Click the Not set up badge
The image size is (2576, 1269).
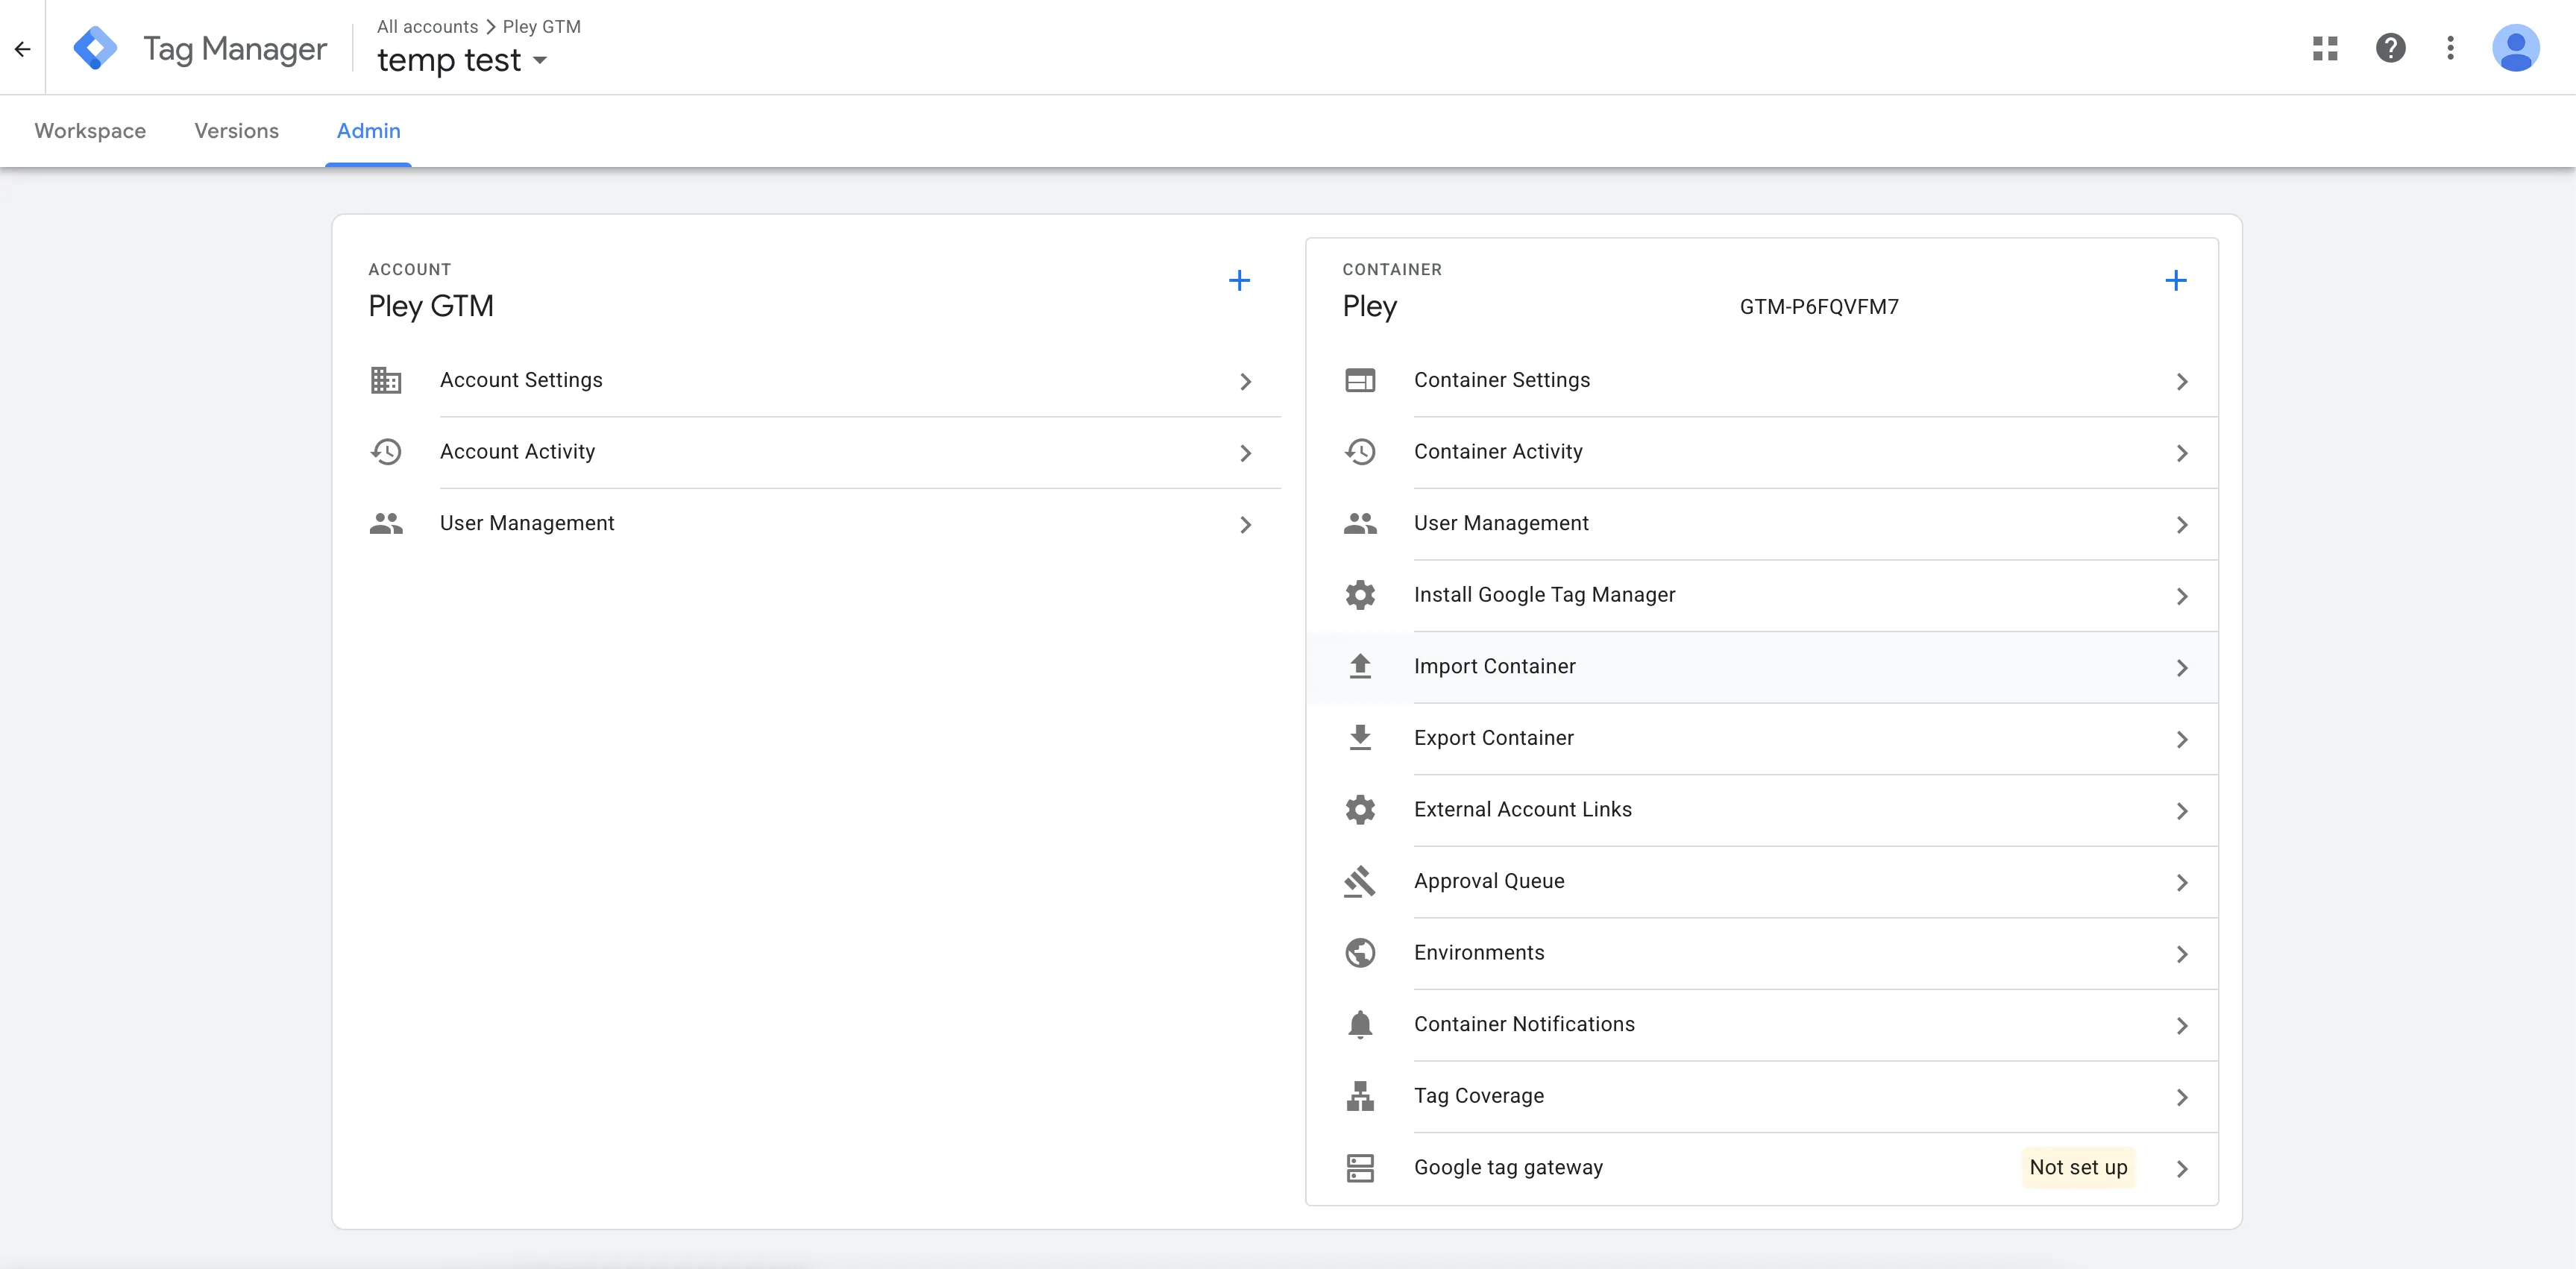point(2078,1167)
